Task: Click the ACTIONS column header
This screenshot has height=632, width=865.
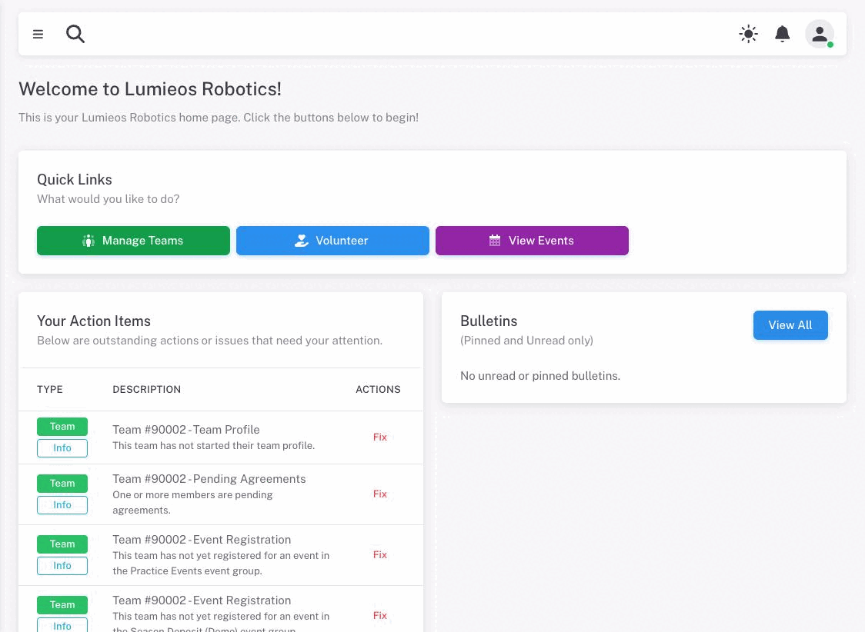Action: click(378, 390)
